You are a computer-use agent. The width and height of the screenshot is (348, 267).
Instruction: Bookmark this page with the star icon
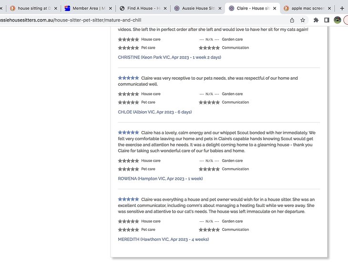tap(303, 20)
